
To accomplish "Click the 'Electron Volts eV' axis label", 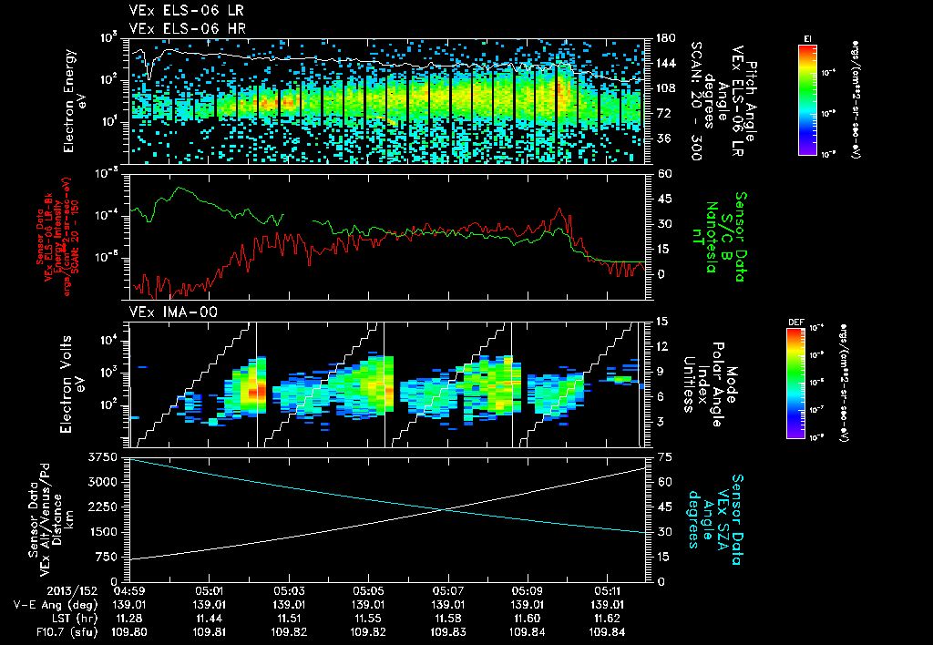I will [72, 384].
